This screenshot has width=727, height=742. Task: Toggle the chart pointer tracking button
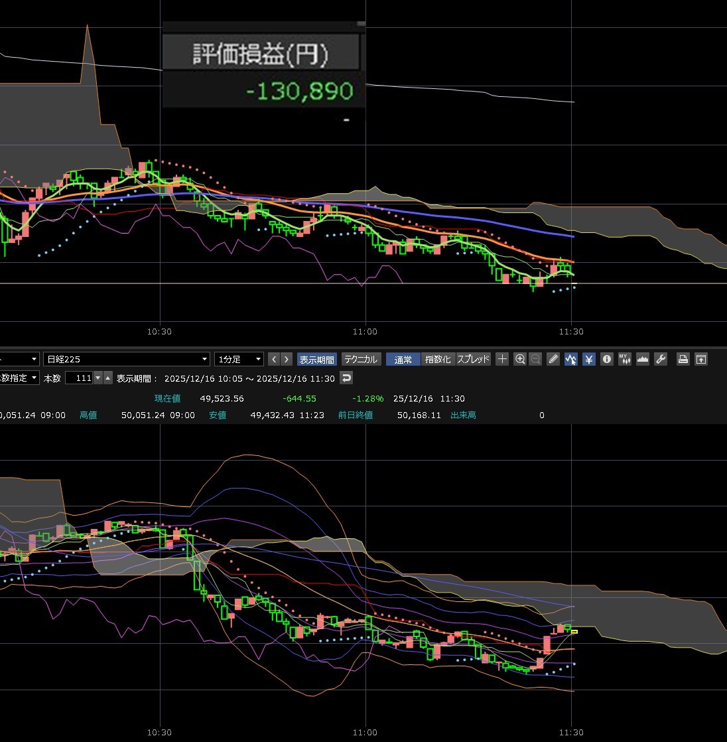coord(571,359)
